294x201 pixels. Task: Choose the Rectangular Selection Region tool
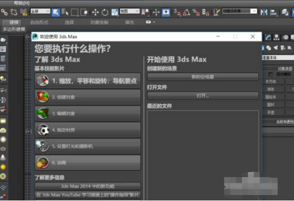(x=75, y=12)
